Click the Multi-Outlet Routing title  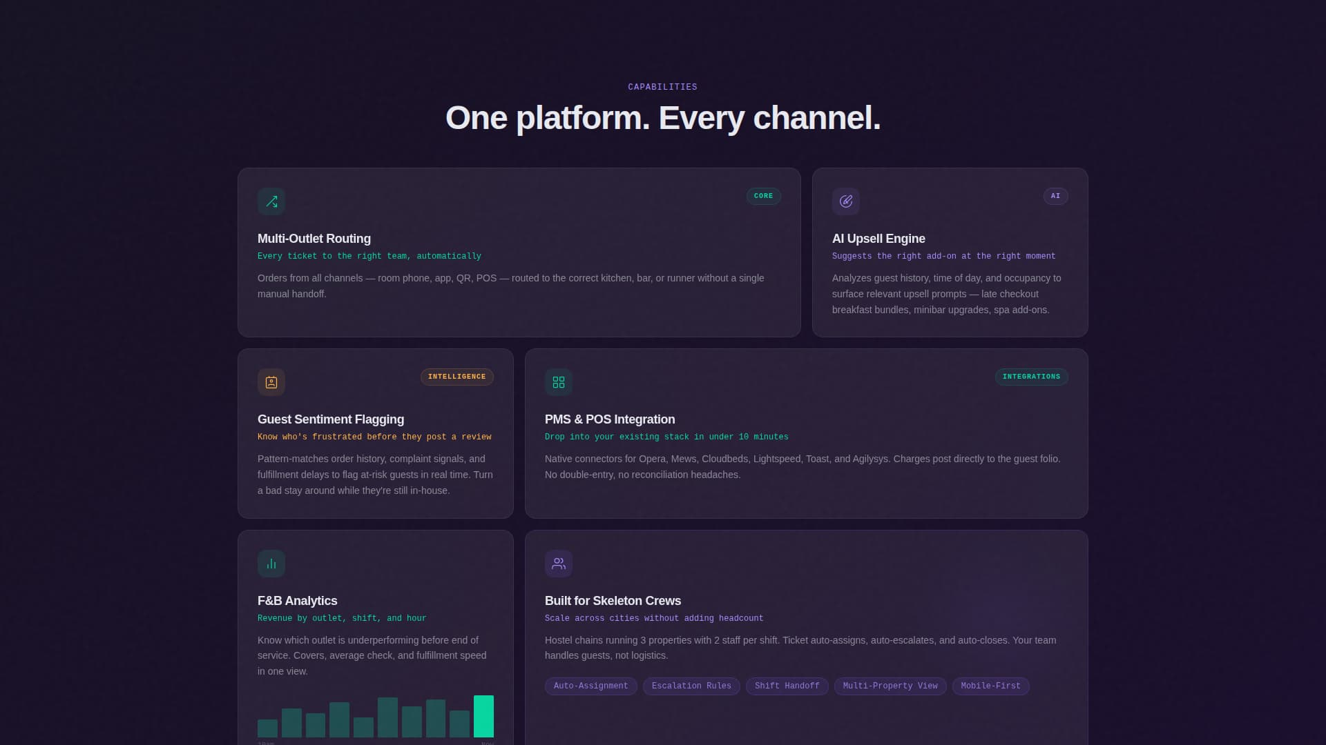tap(314, 239)
